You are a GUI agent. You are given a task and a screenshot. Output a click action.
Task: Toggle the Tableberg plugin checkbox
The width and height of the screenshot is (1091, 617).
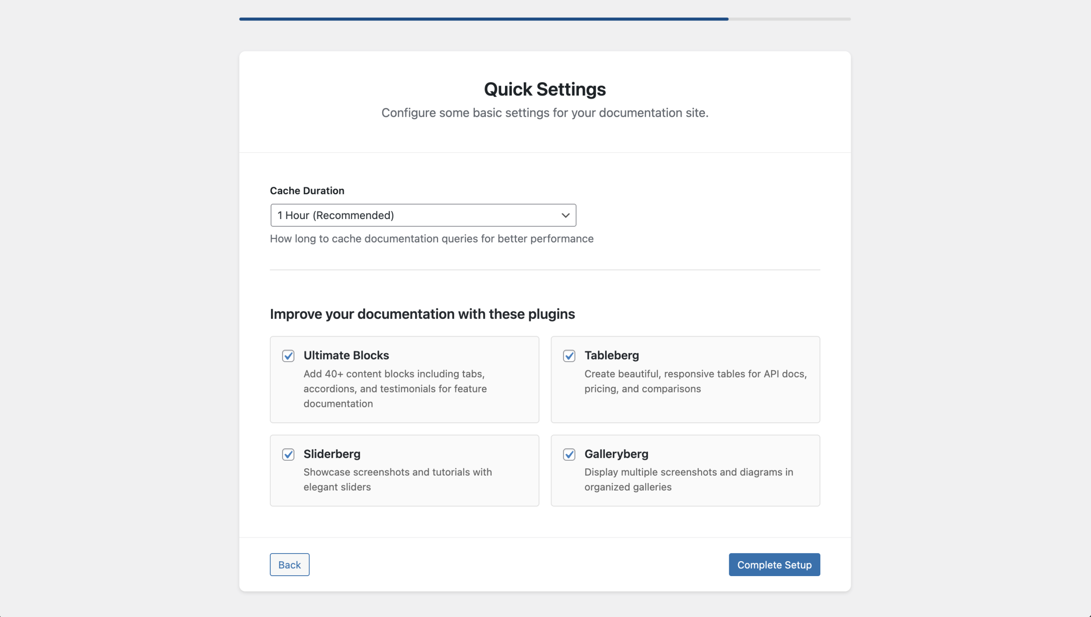(569, 356)
